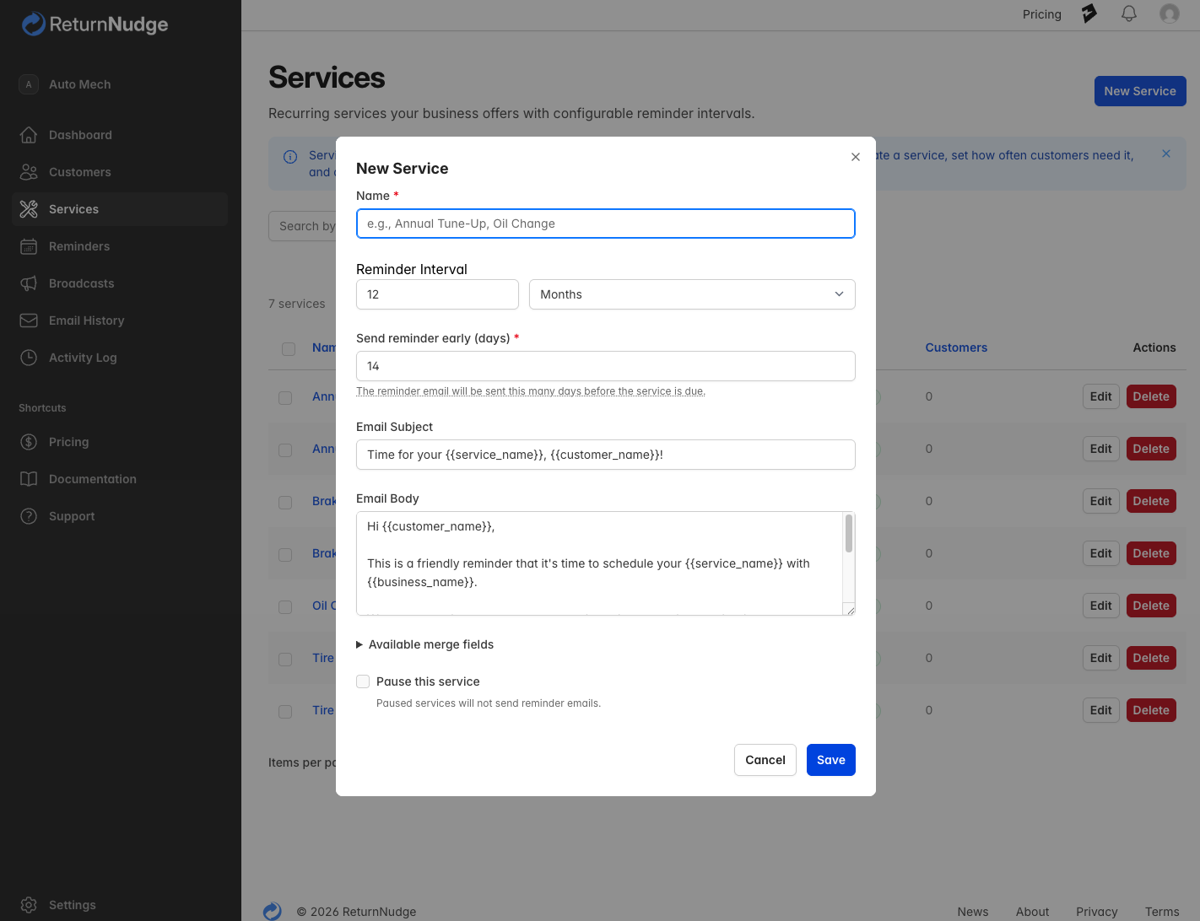Viewport: 1200px width, 921px height.
Task: Click the Reminders calendar icon
Action: click(29, 246)
